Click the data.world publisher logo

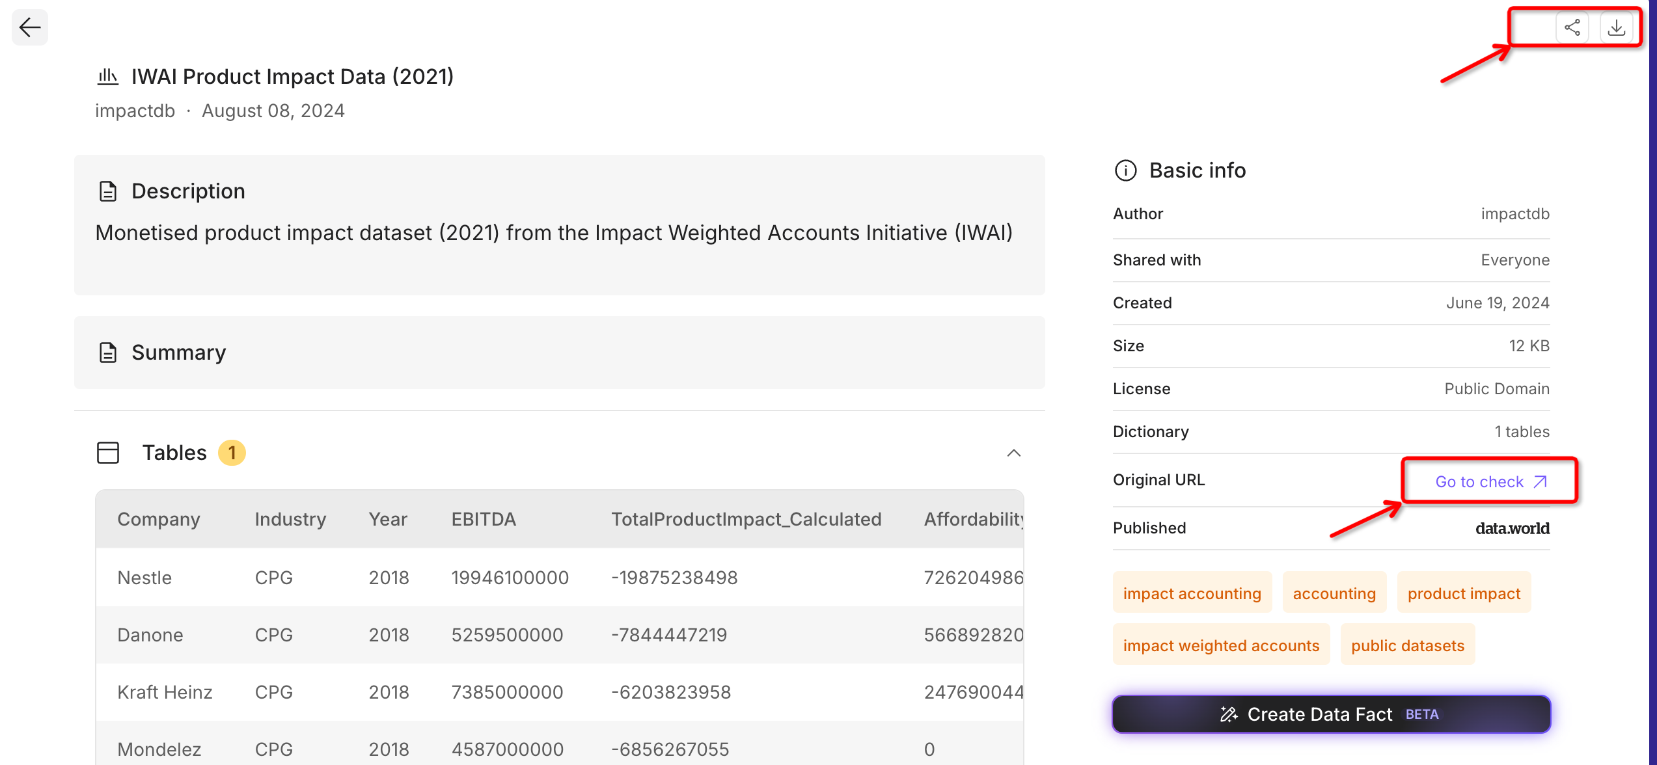pyautogui.click(x=1512, y=528)
